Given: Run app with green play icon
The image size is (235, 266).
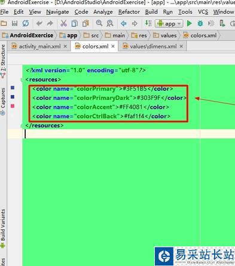Looking at the screenshot, I should click(x=190, y=23).
